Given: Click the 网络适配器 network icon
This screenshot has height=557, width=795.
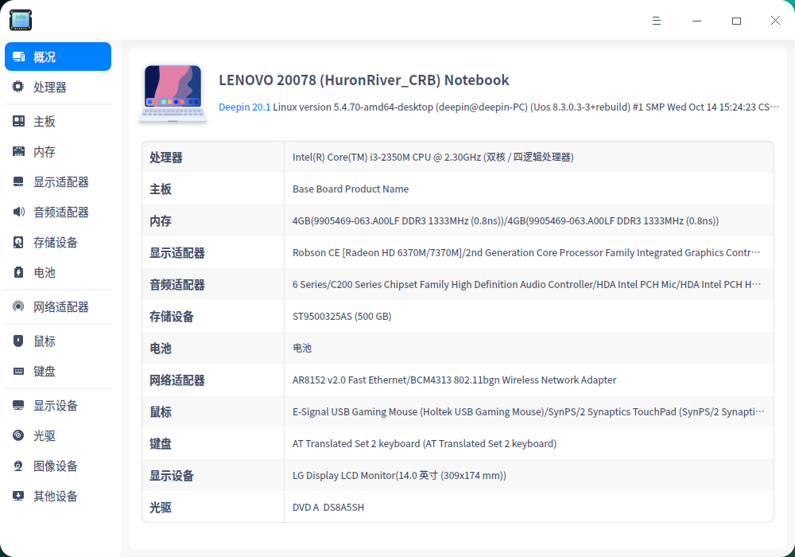Looking at the screenshot, I should coord(18,306).
